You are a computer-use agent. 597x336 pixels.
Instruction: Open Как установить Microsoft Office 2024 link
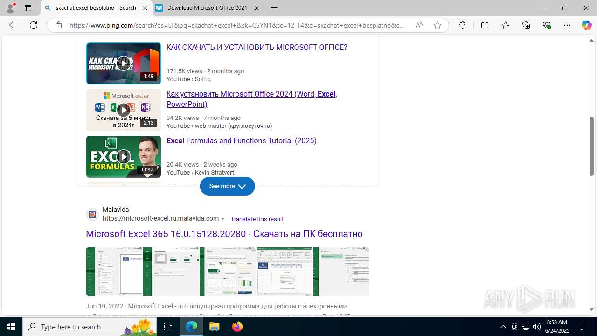point(251,99)
